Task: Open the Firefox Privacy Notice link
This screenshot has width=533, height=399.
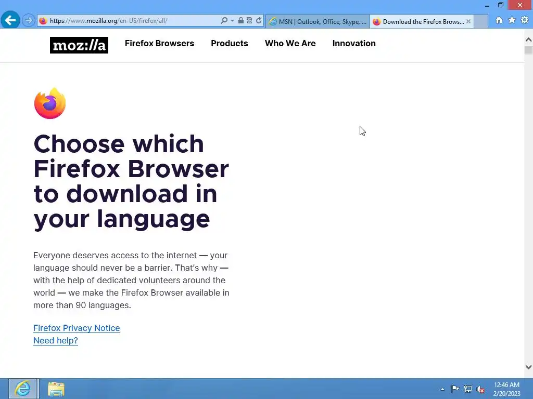Action: (77, 328)
